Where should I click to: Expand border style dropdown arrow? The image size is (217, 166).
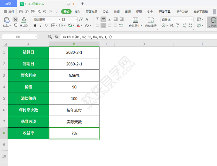(57, 25)
